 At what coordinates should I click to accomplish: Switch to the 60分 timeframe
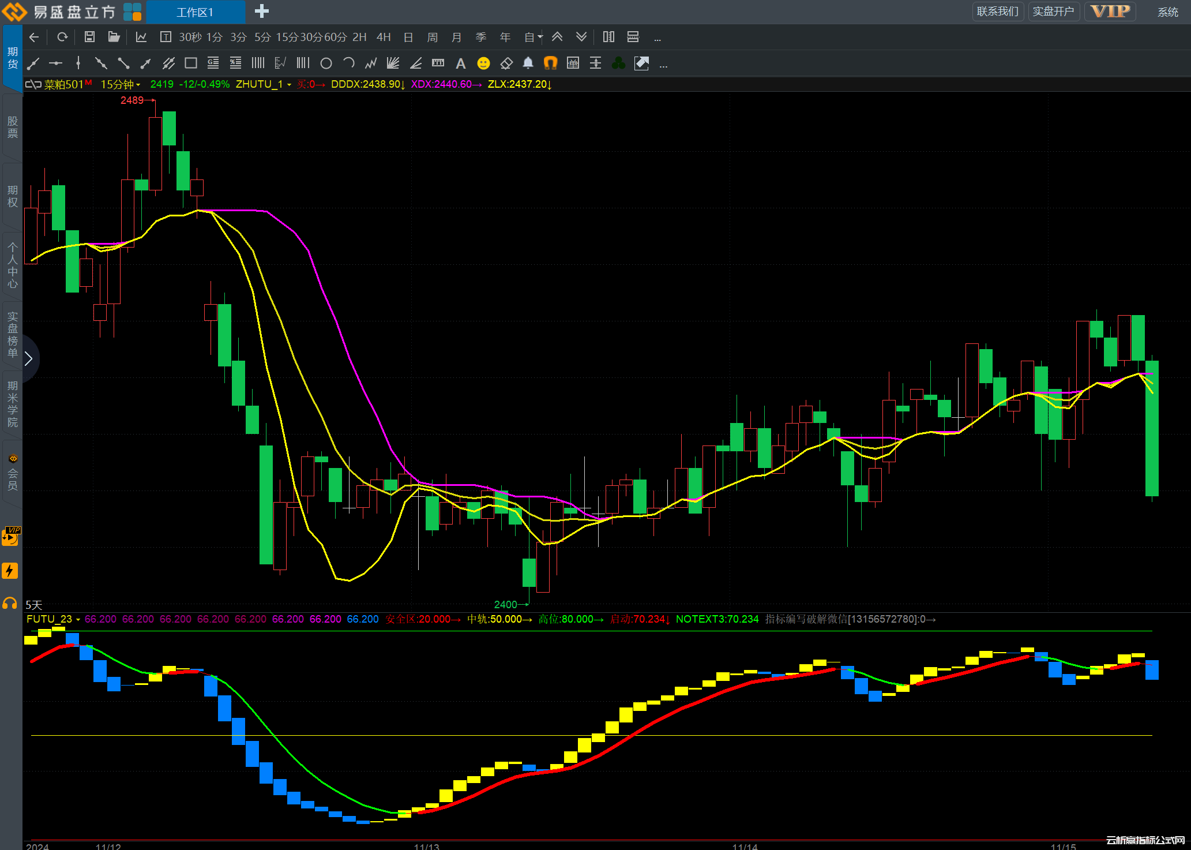335,38
